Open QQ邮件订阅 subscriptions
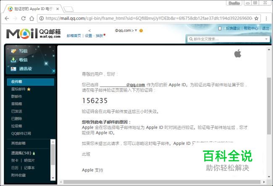The height and width of the screenshot is (186, 273). click(21, 134)
